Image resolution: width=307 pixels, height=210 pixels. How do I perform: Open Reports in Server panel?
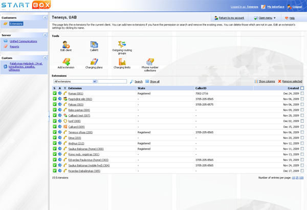[14, 46]
